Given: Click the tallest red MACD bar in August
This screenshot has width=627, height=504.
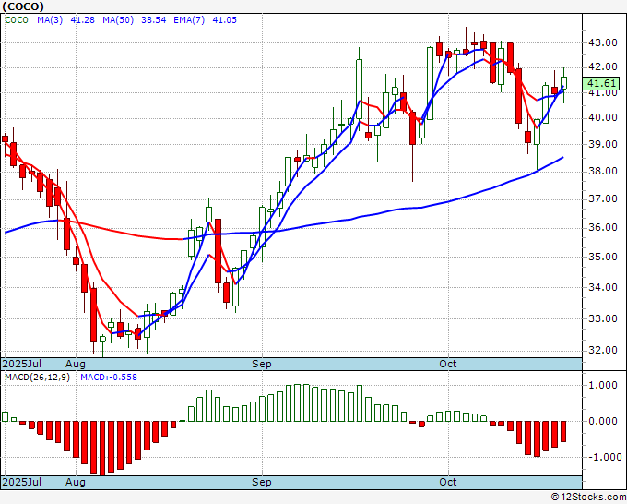Looking at the screenshot, I should (x=102, y=449).
